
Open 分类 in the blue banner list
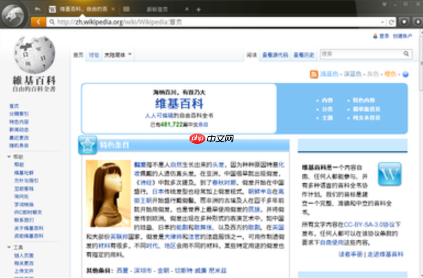327,109
